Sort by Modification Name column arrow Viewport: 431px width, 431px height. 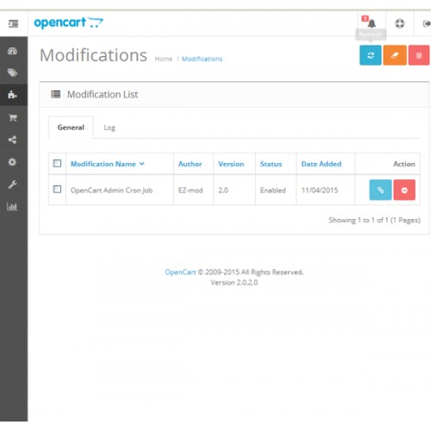click(x=141, y=164)
